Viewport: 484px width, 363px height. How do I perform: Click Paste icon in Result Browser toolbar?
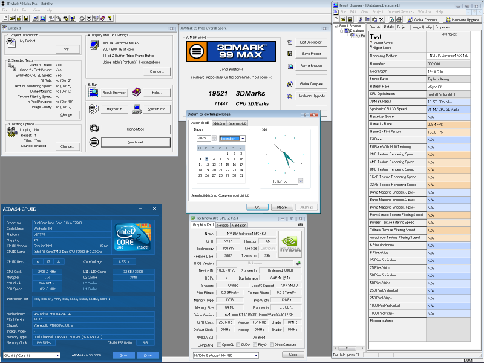pyautogui.click(x=374, y=19)
